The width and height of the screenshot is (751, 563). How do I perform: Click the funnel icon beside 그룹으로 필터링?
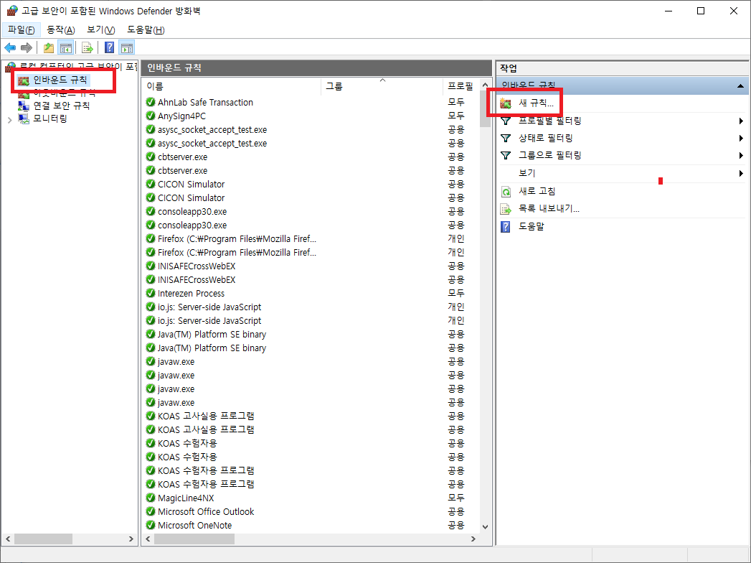point(505,155)
